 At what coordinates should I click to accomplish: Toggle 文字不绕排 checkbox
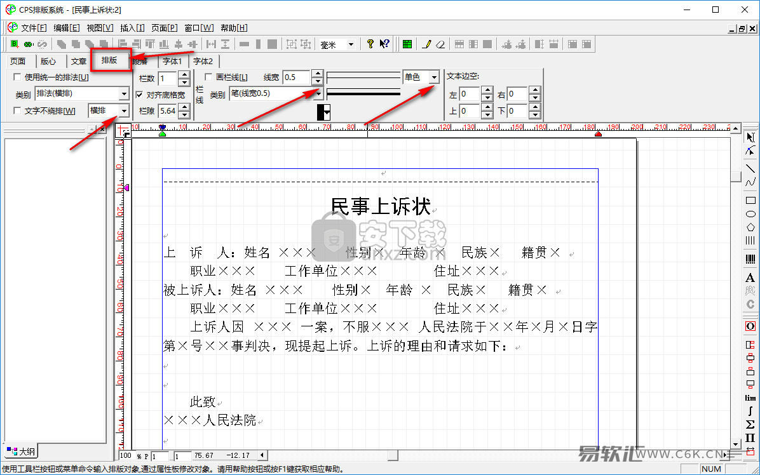pos(17,111)
